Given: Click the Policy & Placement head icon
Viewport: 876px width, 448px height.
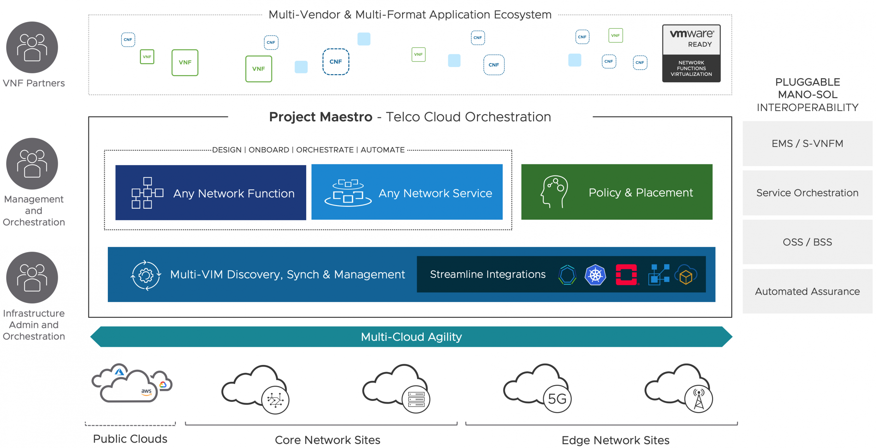Looking at the screenshot, I should [x=554, y=192].
